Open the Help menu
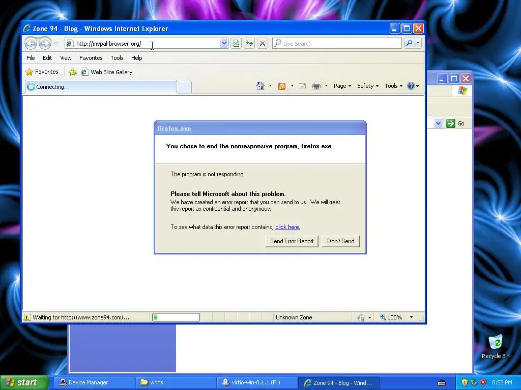The image size is (521, 390). 136,58
